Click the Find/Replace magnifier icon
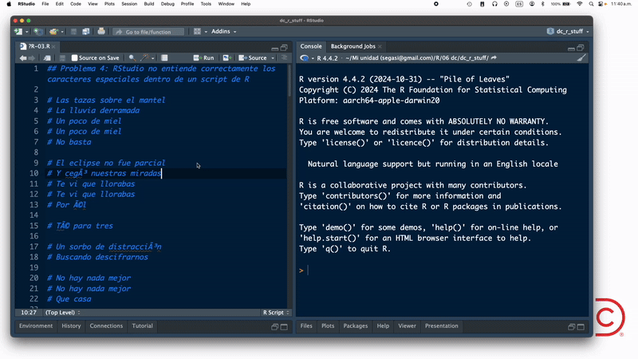 tap(132, 58)
